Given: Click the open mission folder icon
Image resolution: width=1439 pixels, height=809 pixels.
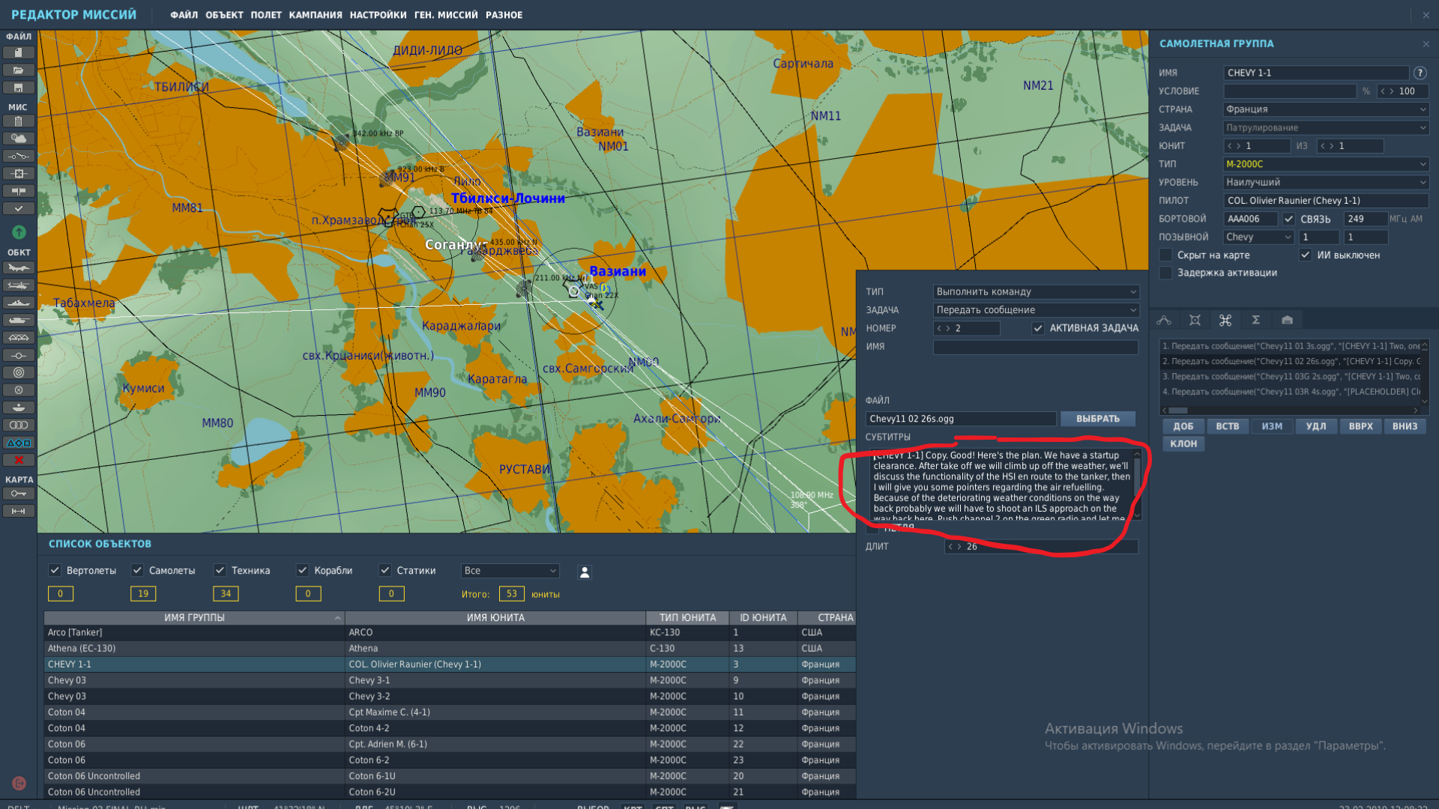Looking at the screenshot, I should coord(19,70).
